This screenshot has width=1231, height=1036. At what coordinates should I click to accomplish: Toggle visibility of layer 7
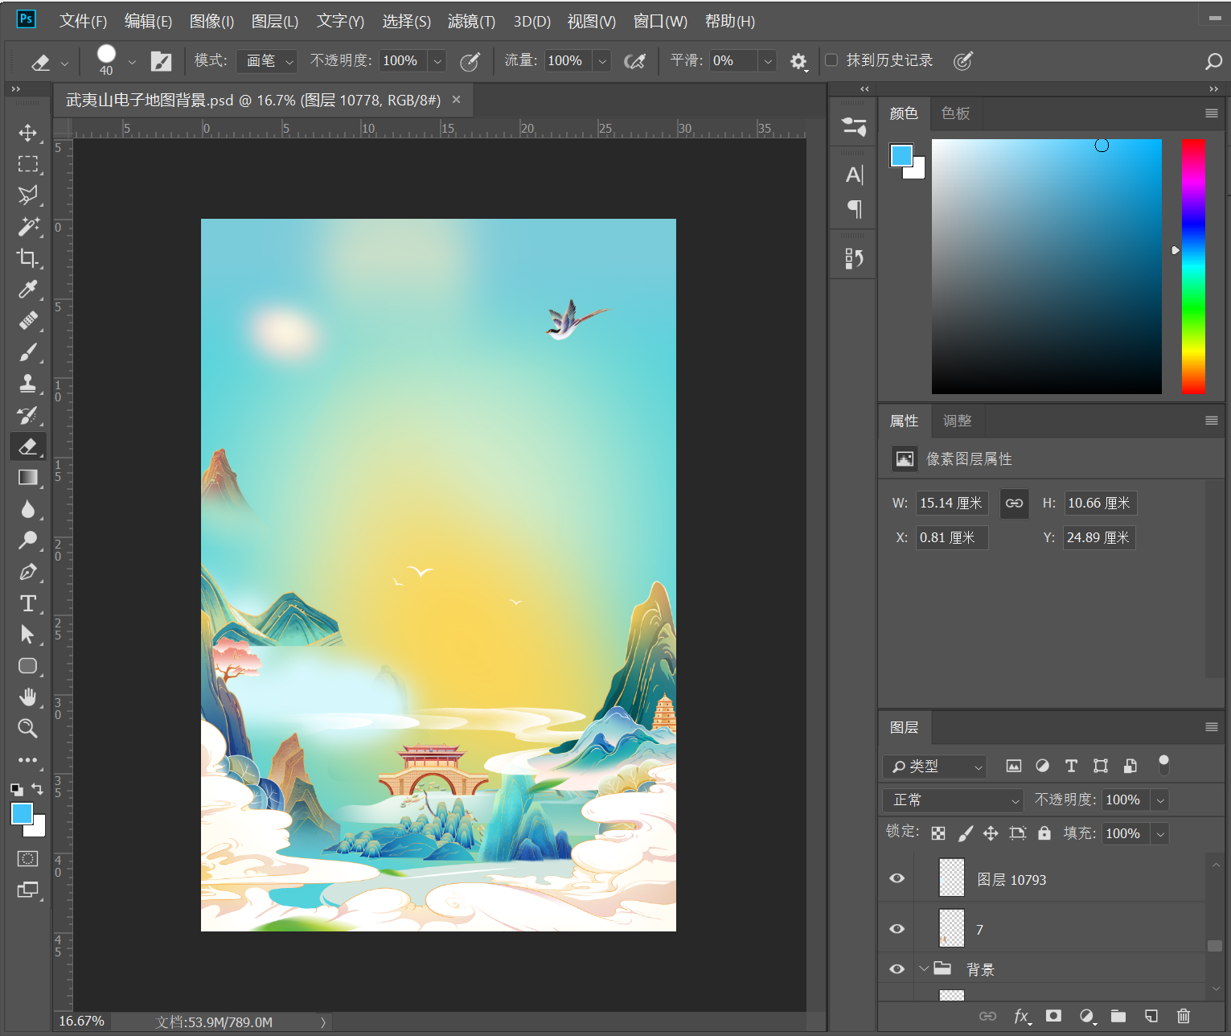pos(897,929)
